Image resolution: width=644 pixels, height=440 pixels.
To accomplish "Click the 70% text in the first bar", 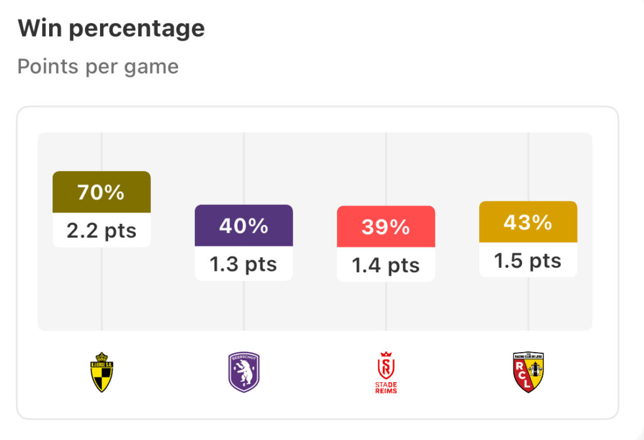I will point(101,192).
